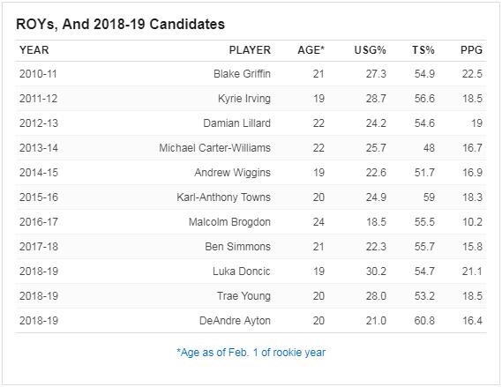
Task: Click the Luka Doncic player name
Action: click(x=242, y=272)
